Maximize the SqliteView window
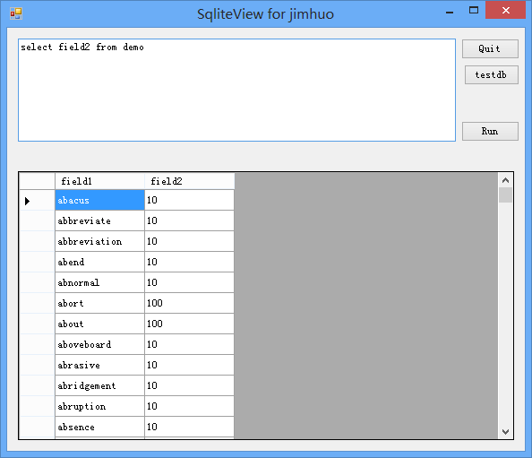The image size is (532, 458). click(474, 10)
